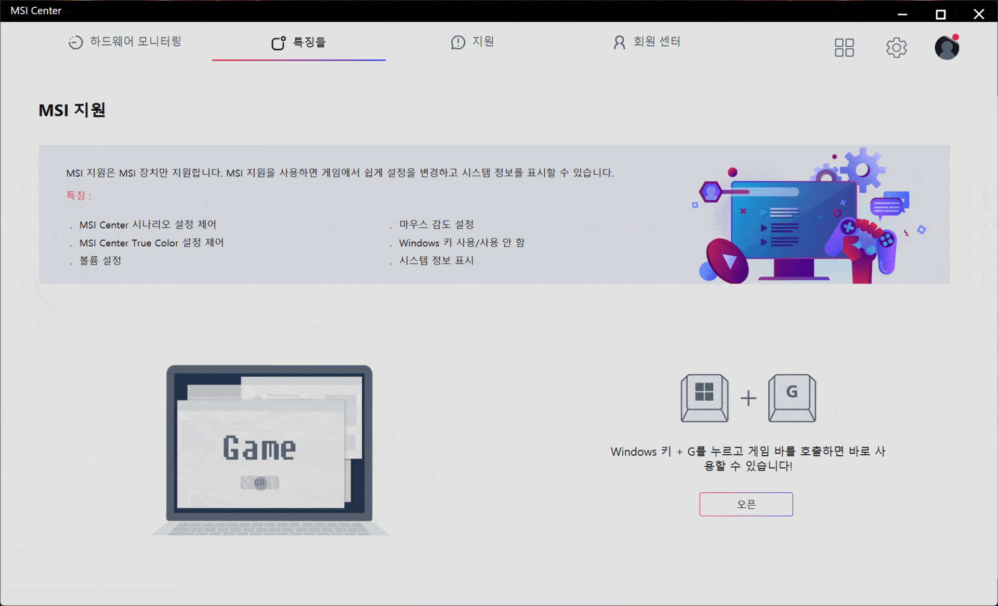Screen dimensions: 998x606
Task: Select the 특징들 tab
Action: click(309, 42)
